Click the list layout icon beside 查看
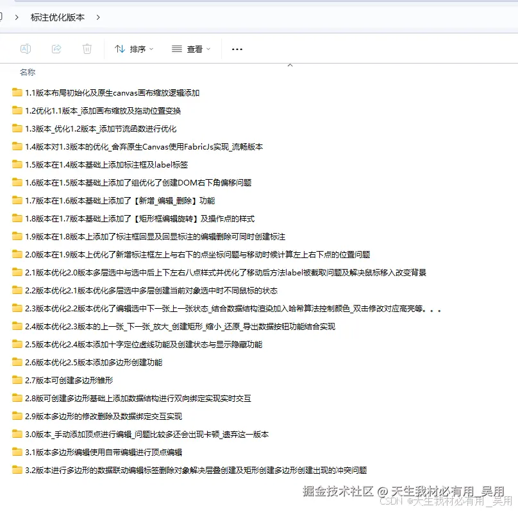518x511 pixels. click(177, 49)
